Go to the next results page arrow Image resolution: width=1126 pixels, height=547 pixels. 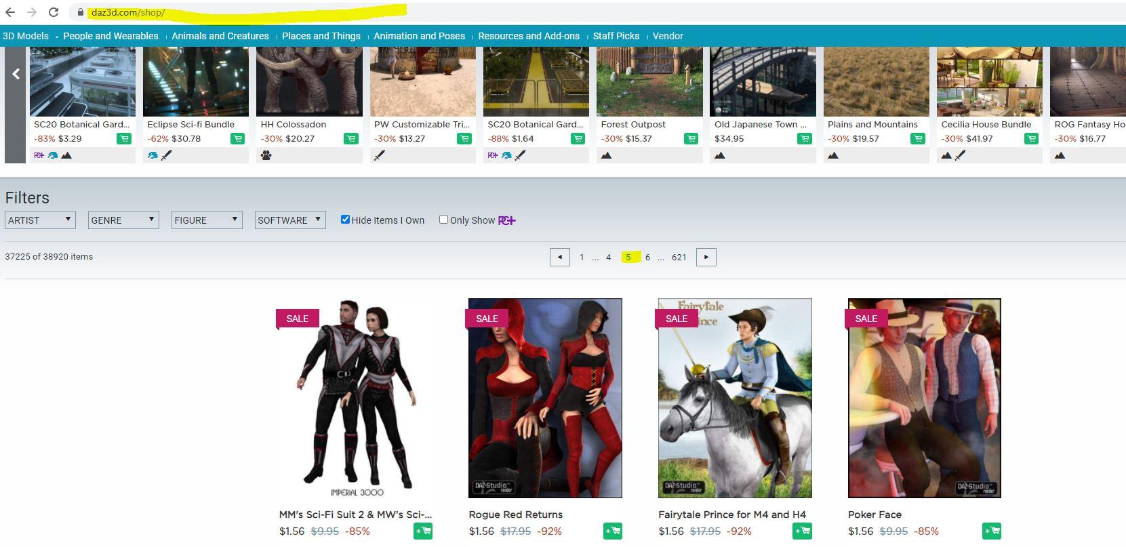click(706, 257)
